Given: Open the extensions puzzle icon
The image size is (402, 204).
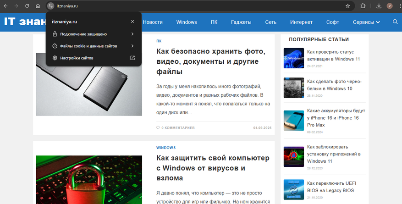Looking at the screenshot, I should pyautogui.click(x=363, y=6).
